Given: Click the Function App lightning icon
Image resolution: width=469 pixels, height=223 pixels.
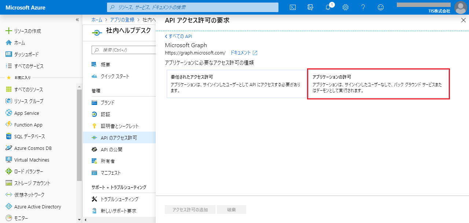Looking at the screenshot, I should pos(9,125).
